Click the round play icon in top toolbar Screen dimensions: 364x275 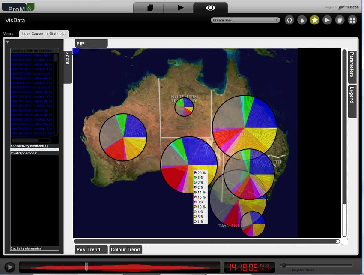point(327,20)
